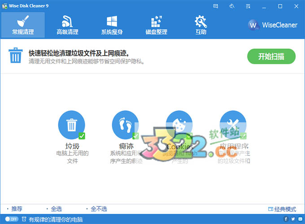Open the 系统瘦身 tab
This screenshot has height=224, width=305.
click(x=112, y=25)
